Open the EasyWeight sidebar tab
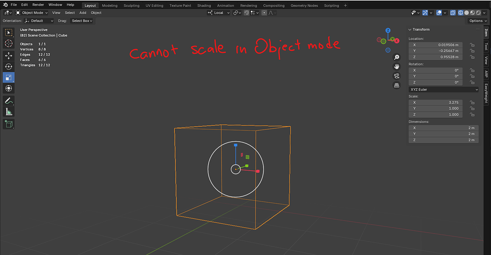491x255 pixels. click(486, 93)
